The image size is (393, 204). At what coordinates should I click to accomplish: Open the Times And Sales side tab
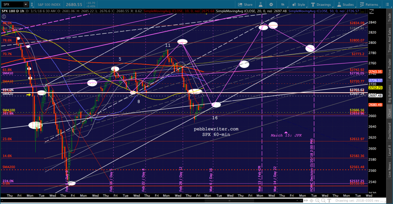point(390,40)
